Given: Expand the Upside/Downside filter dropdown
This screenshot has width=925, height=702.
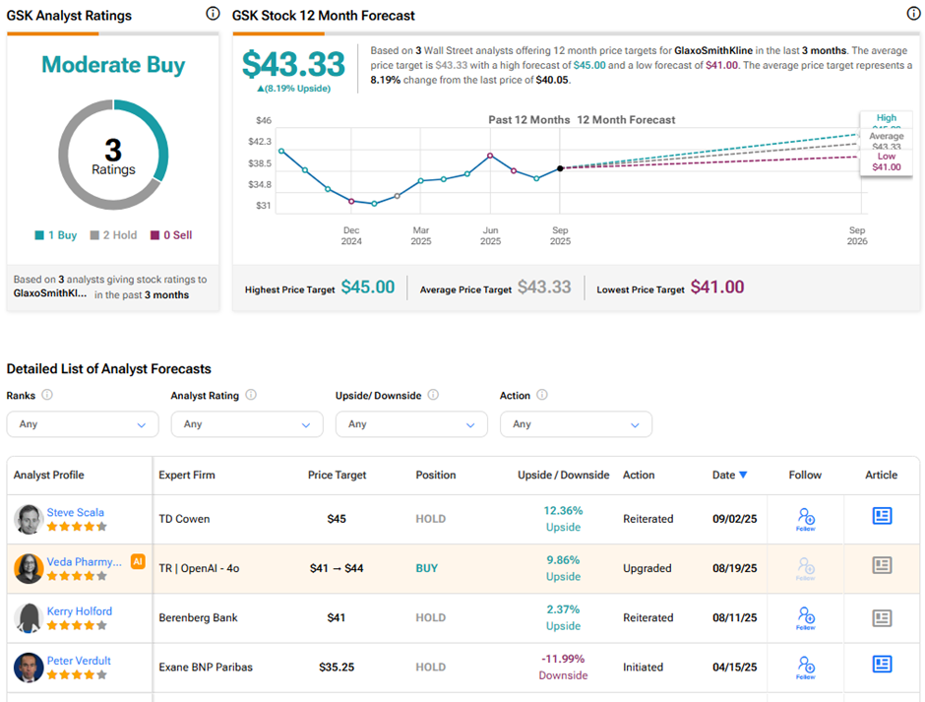Looking at the screenshot, I should coord(411,424).
